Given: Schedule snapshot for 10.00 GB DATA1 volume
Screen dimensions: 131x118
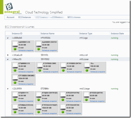Looking at the screenshot, I should point(74,72).
